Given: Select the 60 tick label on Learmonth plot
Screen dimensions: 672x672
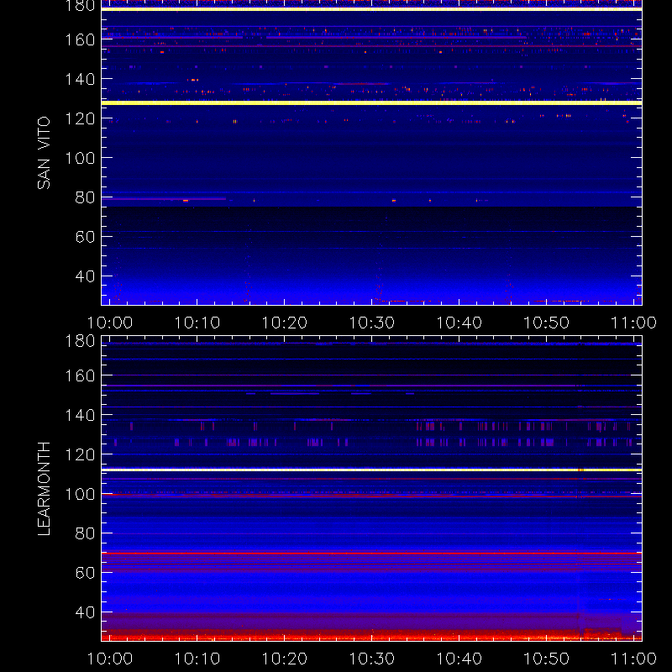Looking at the screenshot, I should point(85,573).
